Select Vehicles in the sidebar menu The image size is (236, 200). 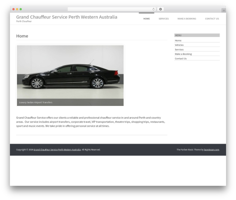(x=179, y=45)
